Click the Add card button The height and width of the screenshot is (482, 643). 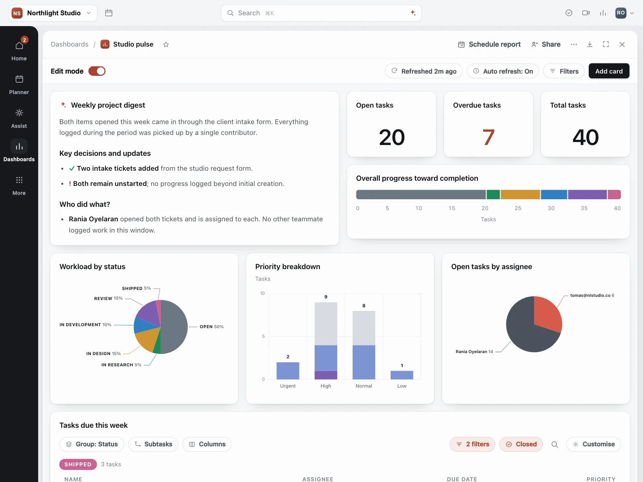coord(609,71)
